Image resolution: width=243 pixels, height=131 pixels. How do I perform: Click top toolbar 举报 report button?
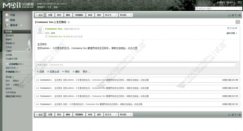[x=90, y=15]
